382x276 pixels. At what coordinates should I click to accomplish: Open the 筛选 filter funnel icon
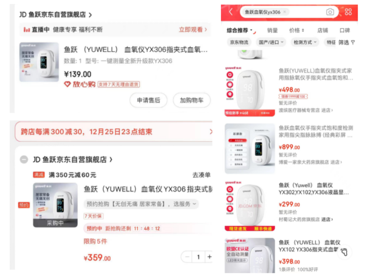(353, 43)
